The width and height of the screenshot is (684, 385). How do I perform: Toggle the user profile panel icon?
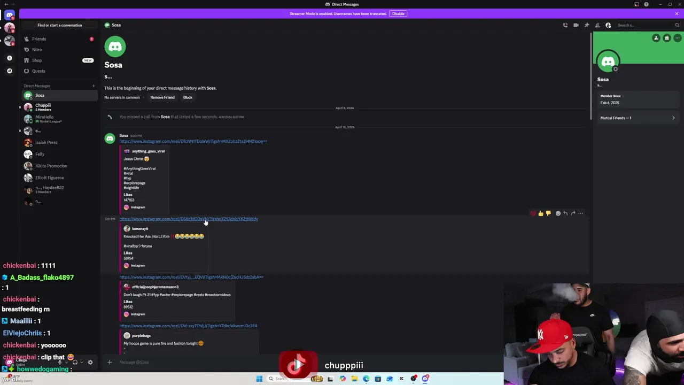608,25
